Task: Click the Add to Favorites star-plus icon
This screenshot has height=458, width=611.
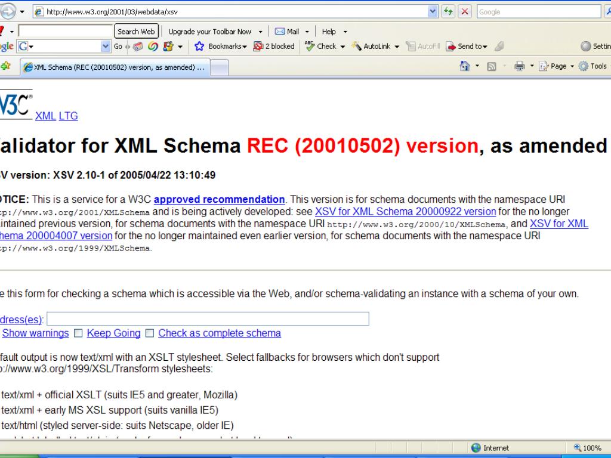Action: 5,66
